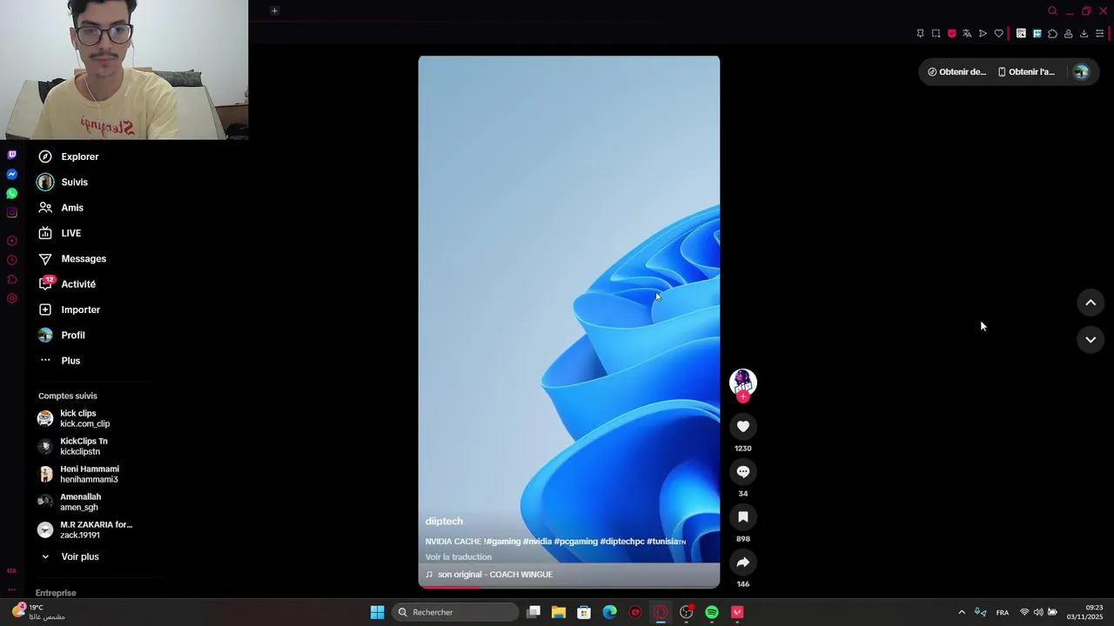The height and width of the screenshot is (626, 1114).
Task: Click the pin icon in address bar
Action: click(x=920, y=34)
